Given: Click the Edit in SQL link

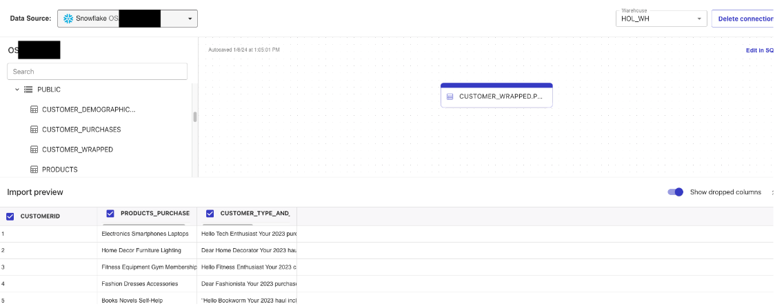Looking at the screenshot, I should point(759,50).
